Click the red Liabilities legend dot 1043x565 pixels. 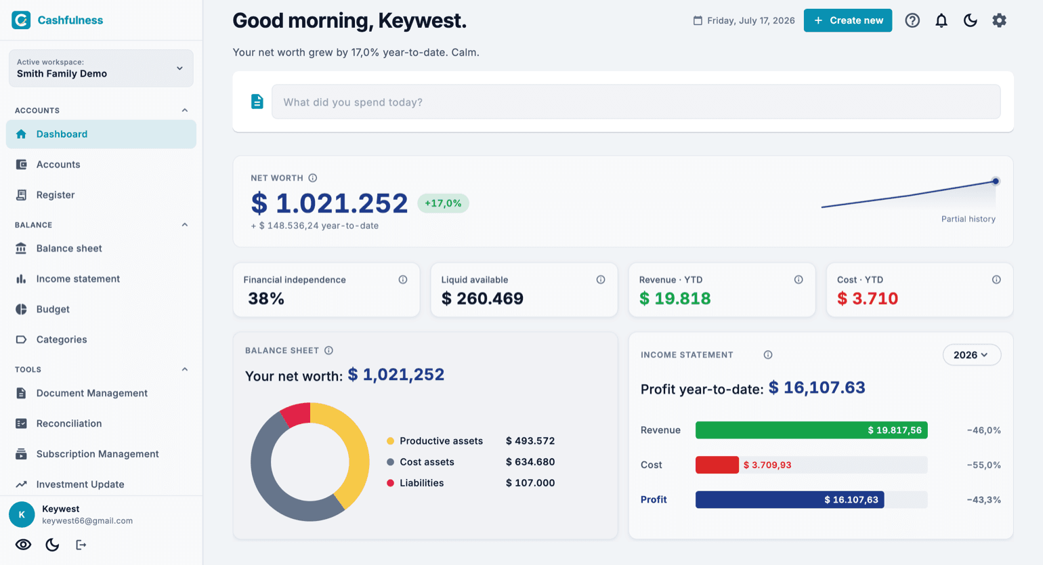coord(390,483)
